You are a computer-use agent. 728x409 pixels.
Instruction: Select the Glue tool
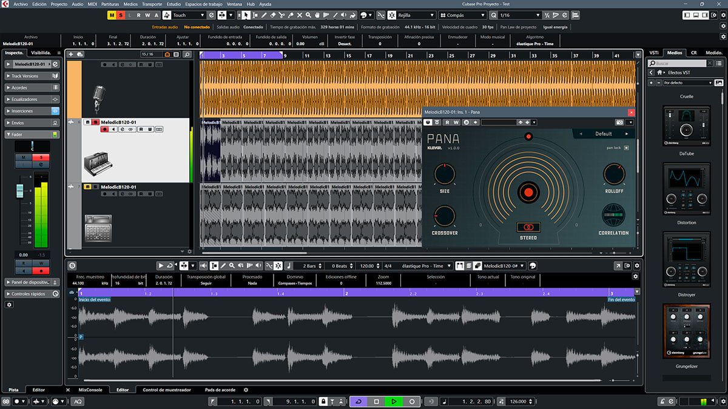pyautogui.click(x=291, y=15)
